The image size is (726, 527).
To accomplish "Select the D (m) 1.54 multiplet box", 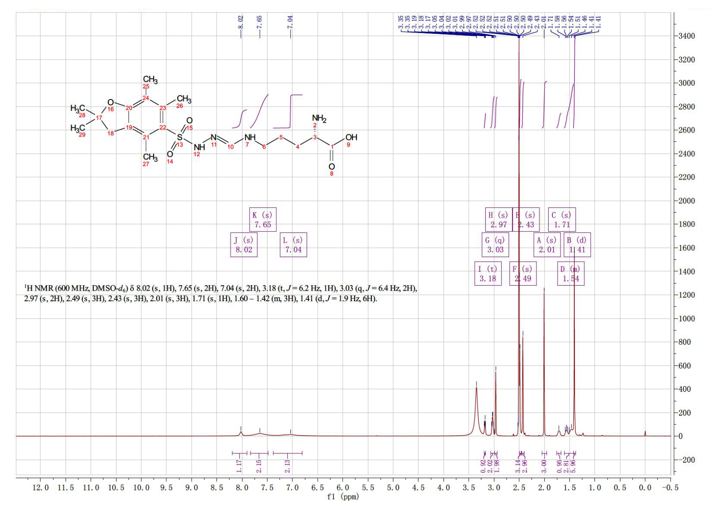I will click(571, 273).
